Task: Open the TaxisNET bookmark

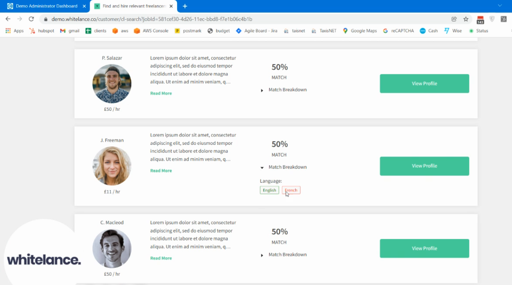Action: pyautogui.click(x=323, y=31)
